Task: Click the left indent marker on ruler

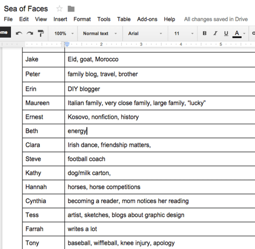Action: point(66,44)
